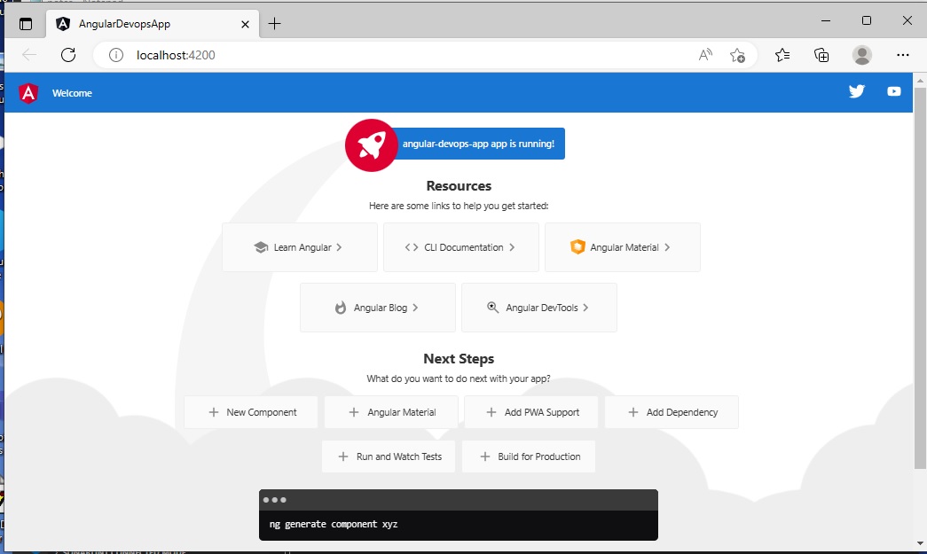
Task: Toggle vertical tabs in the browser corner
Action: click(x=26, y=24)
